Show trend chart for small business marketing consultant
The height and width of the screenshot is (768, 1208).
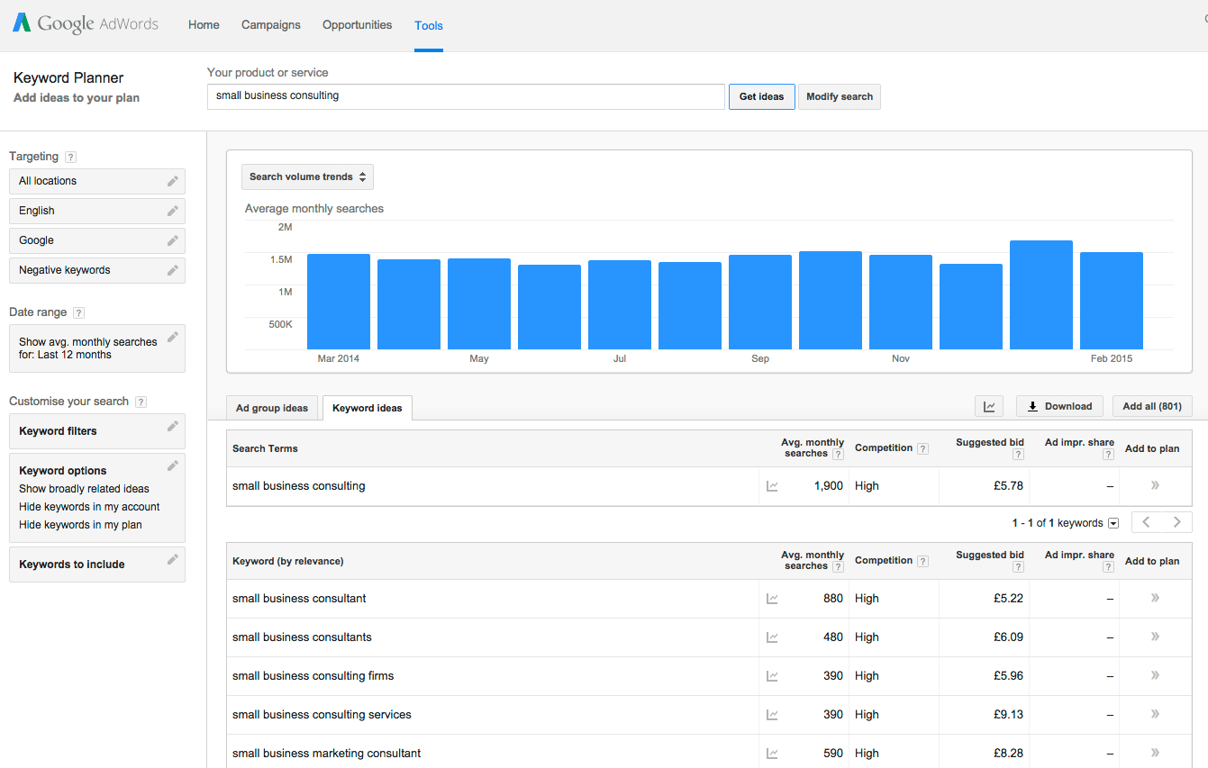[x=772, y=754]
